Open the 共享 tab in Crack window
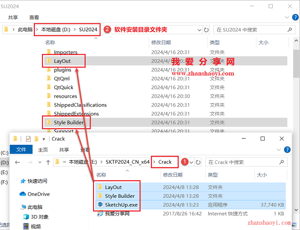Image resolution: width=300 pixels, height=230 pixels. [64, 150]
